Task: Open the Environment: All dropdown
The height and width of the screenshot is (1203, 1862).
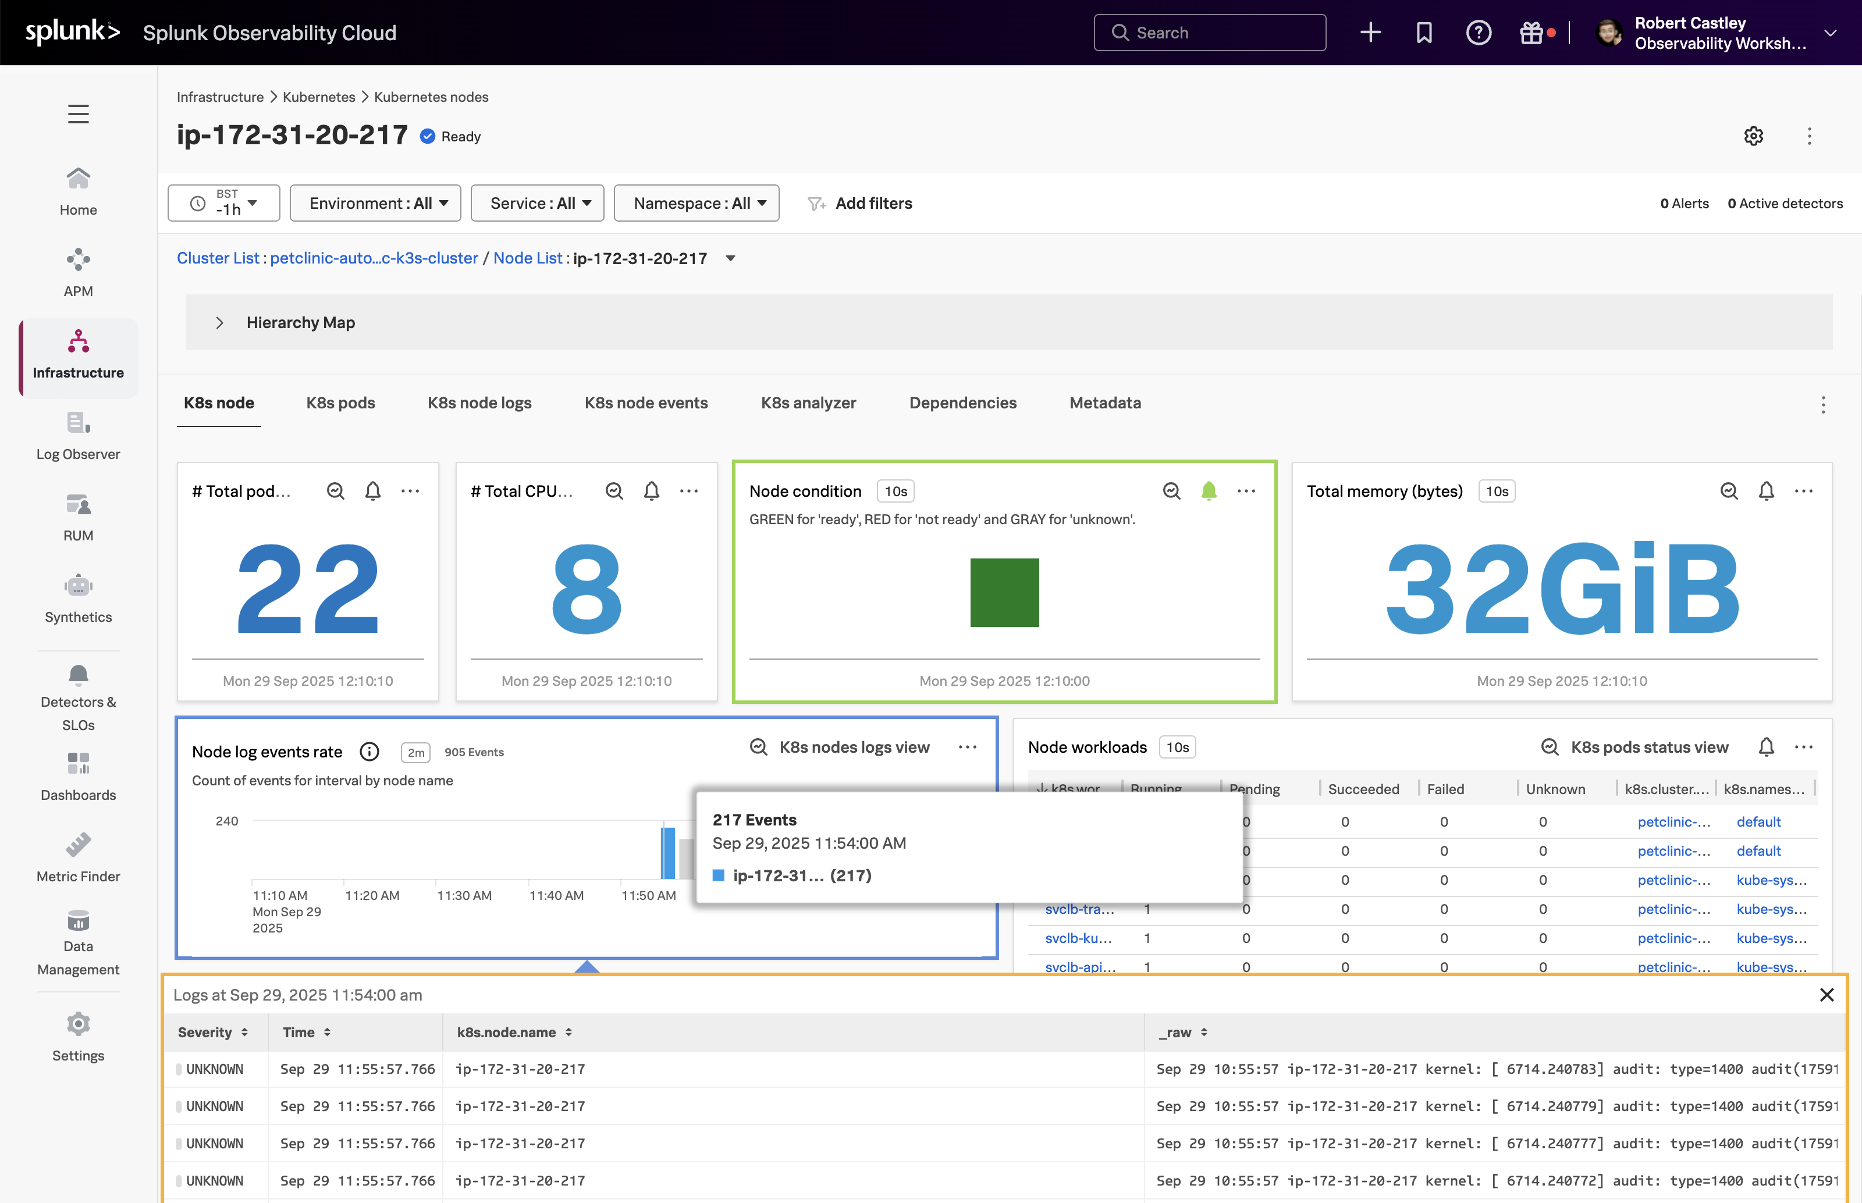Action: [x=376, y=203]
